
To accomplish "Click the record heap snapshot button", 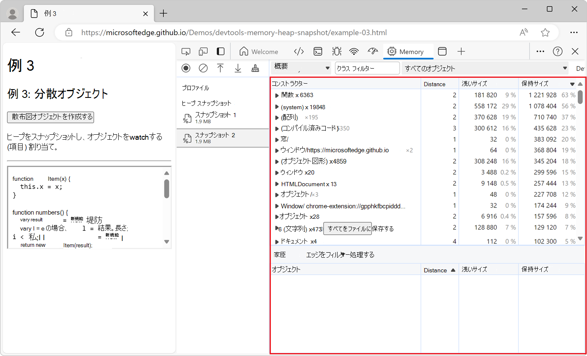I will 186,68.
